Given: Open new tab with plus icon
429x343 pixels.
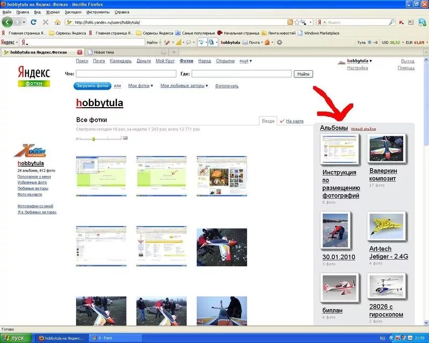Looking at the screenshot, I should pyautogui.click(x=173, y=52).
